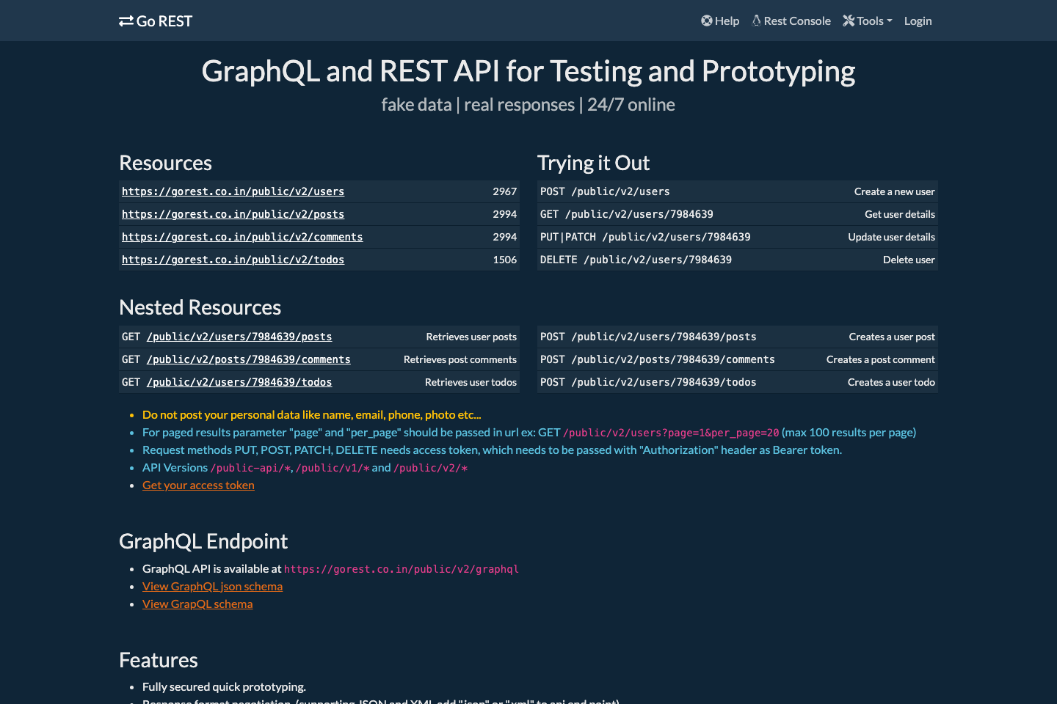Viewport: 1057px width, 704px height.
Task: Click the GraphQL endpoint URL text
Action: 402,568
